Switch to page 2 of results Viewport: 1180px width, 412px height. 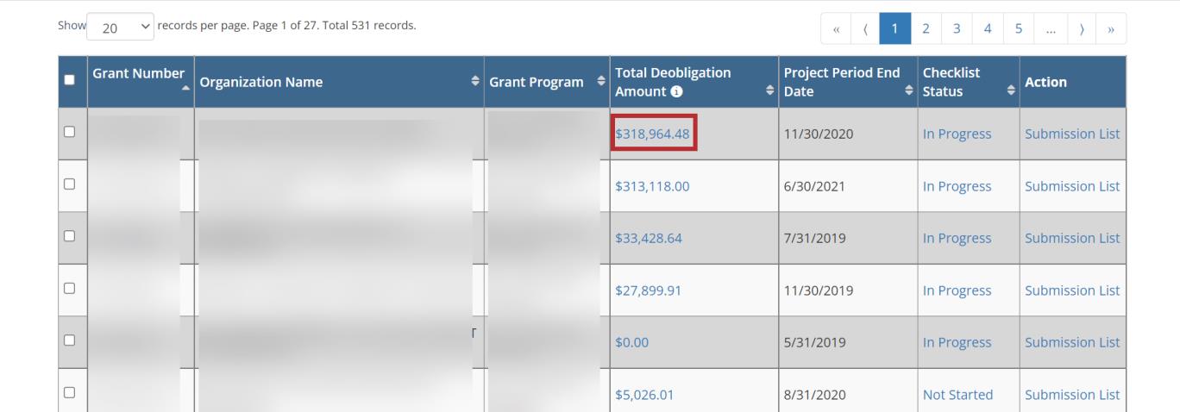922,28
